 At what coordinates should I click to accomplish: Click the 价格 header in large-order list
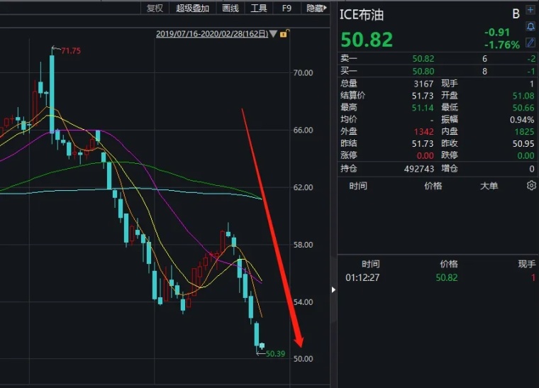click(433, 186)
